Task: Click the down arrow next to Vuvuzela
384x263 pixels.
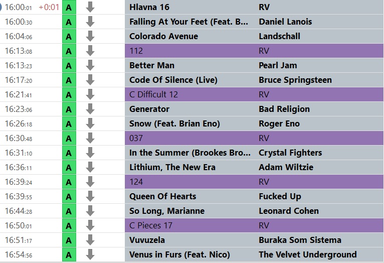Action: coord(90,240)
